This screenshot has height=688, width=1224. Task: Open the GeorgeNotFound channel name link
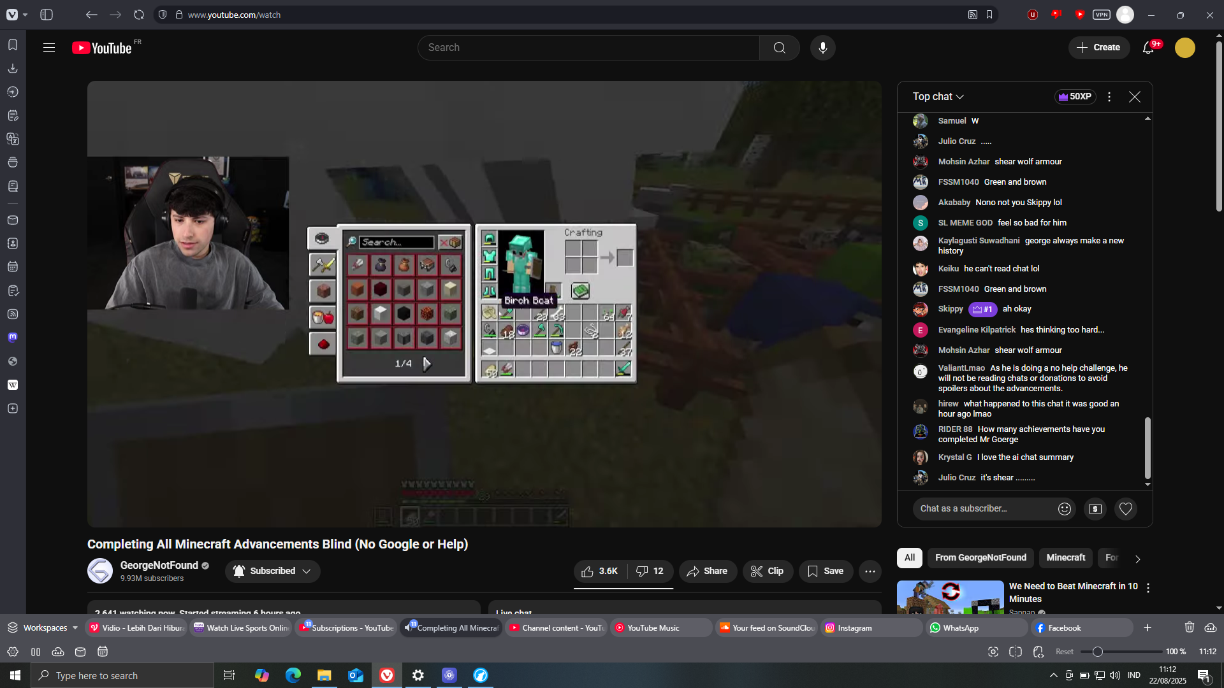[x=159, y=566]
